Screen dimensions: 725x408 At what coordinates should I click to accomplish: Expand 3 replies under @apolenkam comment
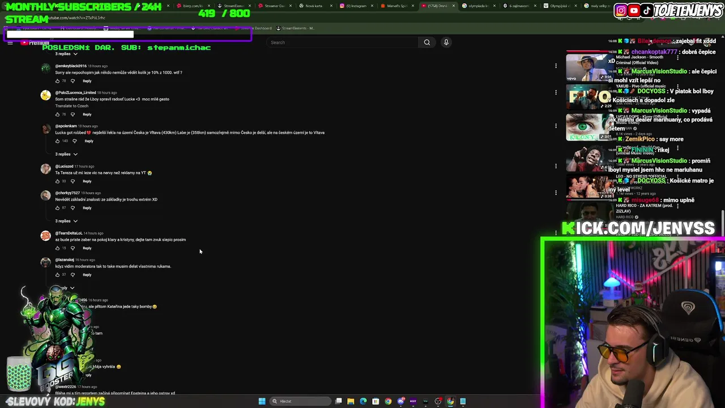pos(66,154)
